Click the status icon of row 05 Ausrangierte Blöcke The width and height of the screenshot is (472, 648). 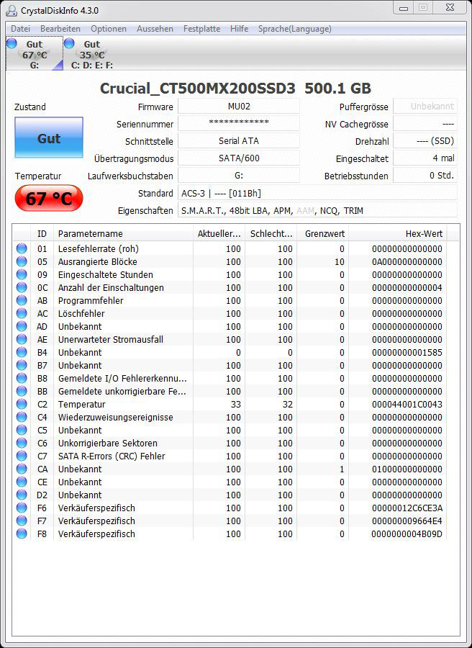[x=22, y=261]
